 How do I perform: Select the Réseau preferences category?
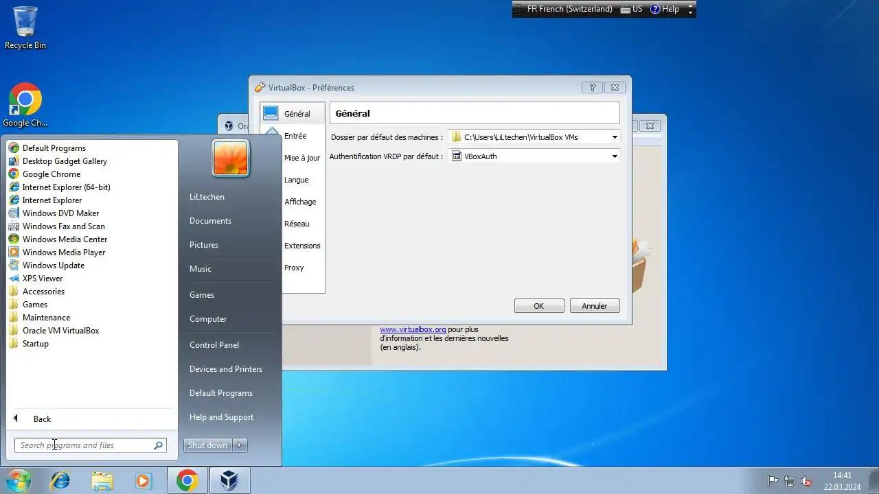[x=297, y=224]
